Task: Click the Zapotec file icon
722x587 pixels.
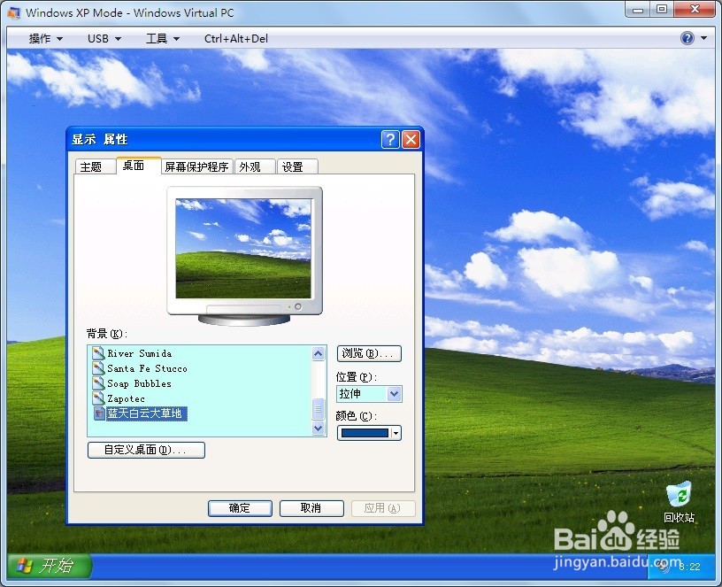Action: click(x=98, y=398)
